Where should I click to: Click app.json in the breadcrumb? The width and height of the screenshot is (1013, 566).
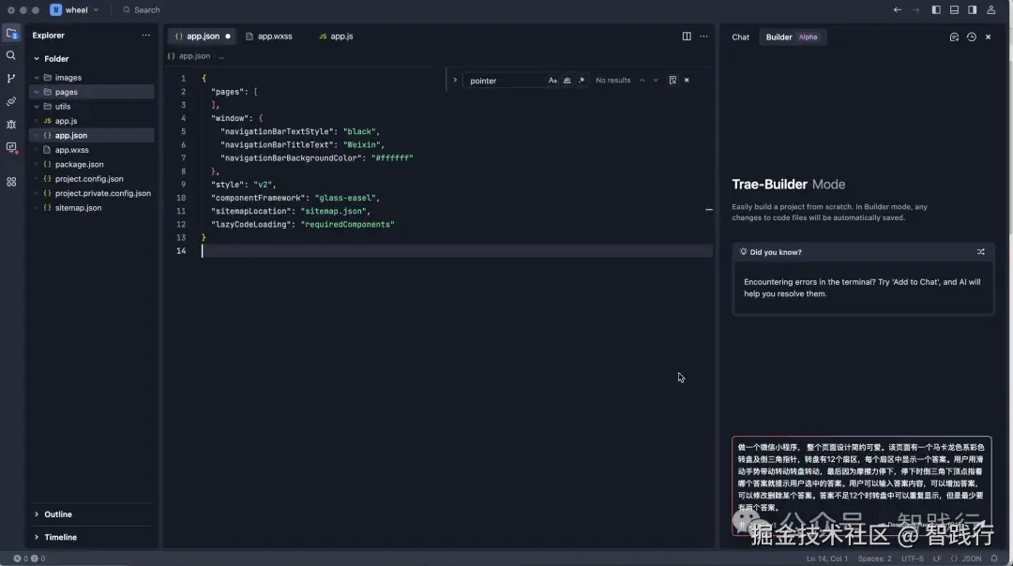click(194, 56)
